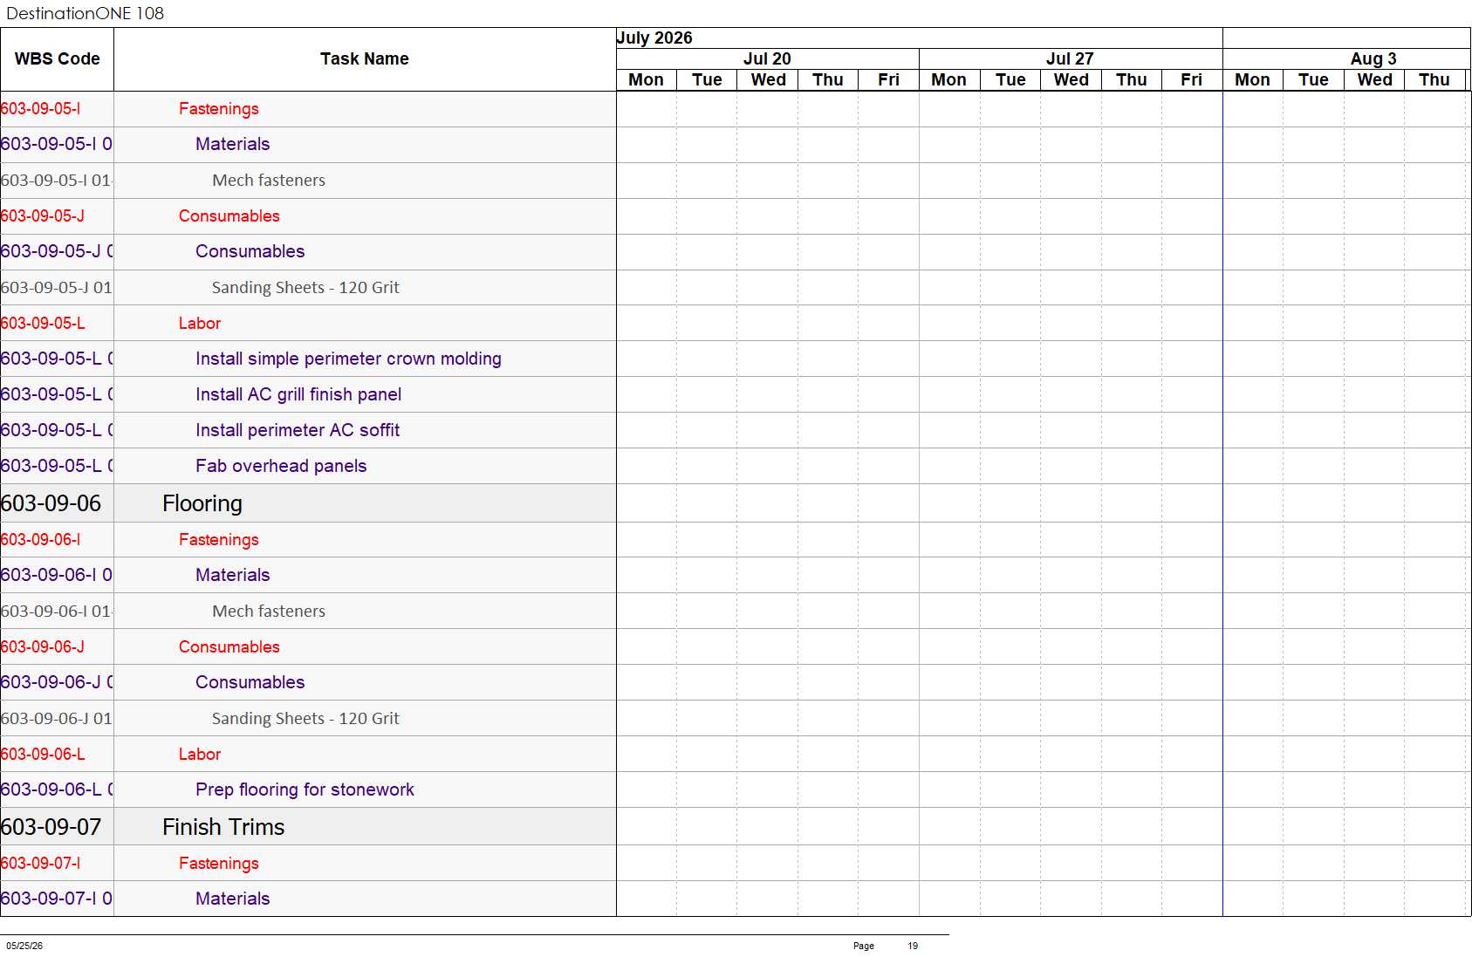The height and width of the screenshot is (957, 1472).
Task: Open the Flooring summary task row
Action: [x=308, y=503]
